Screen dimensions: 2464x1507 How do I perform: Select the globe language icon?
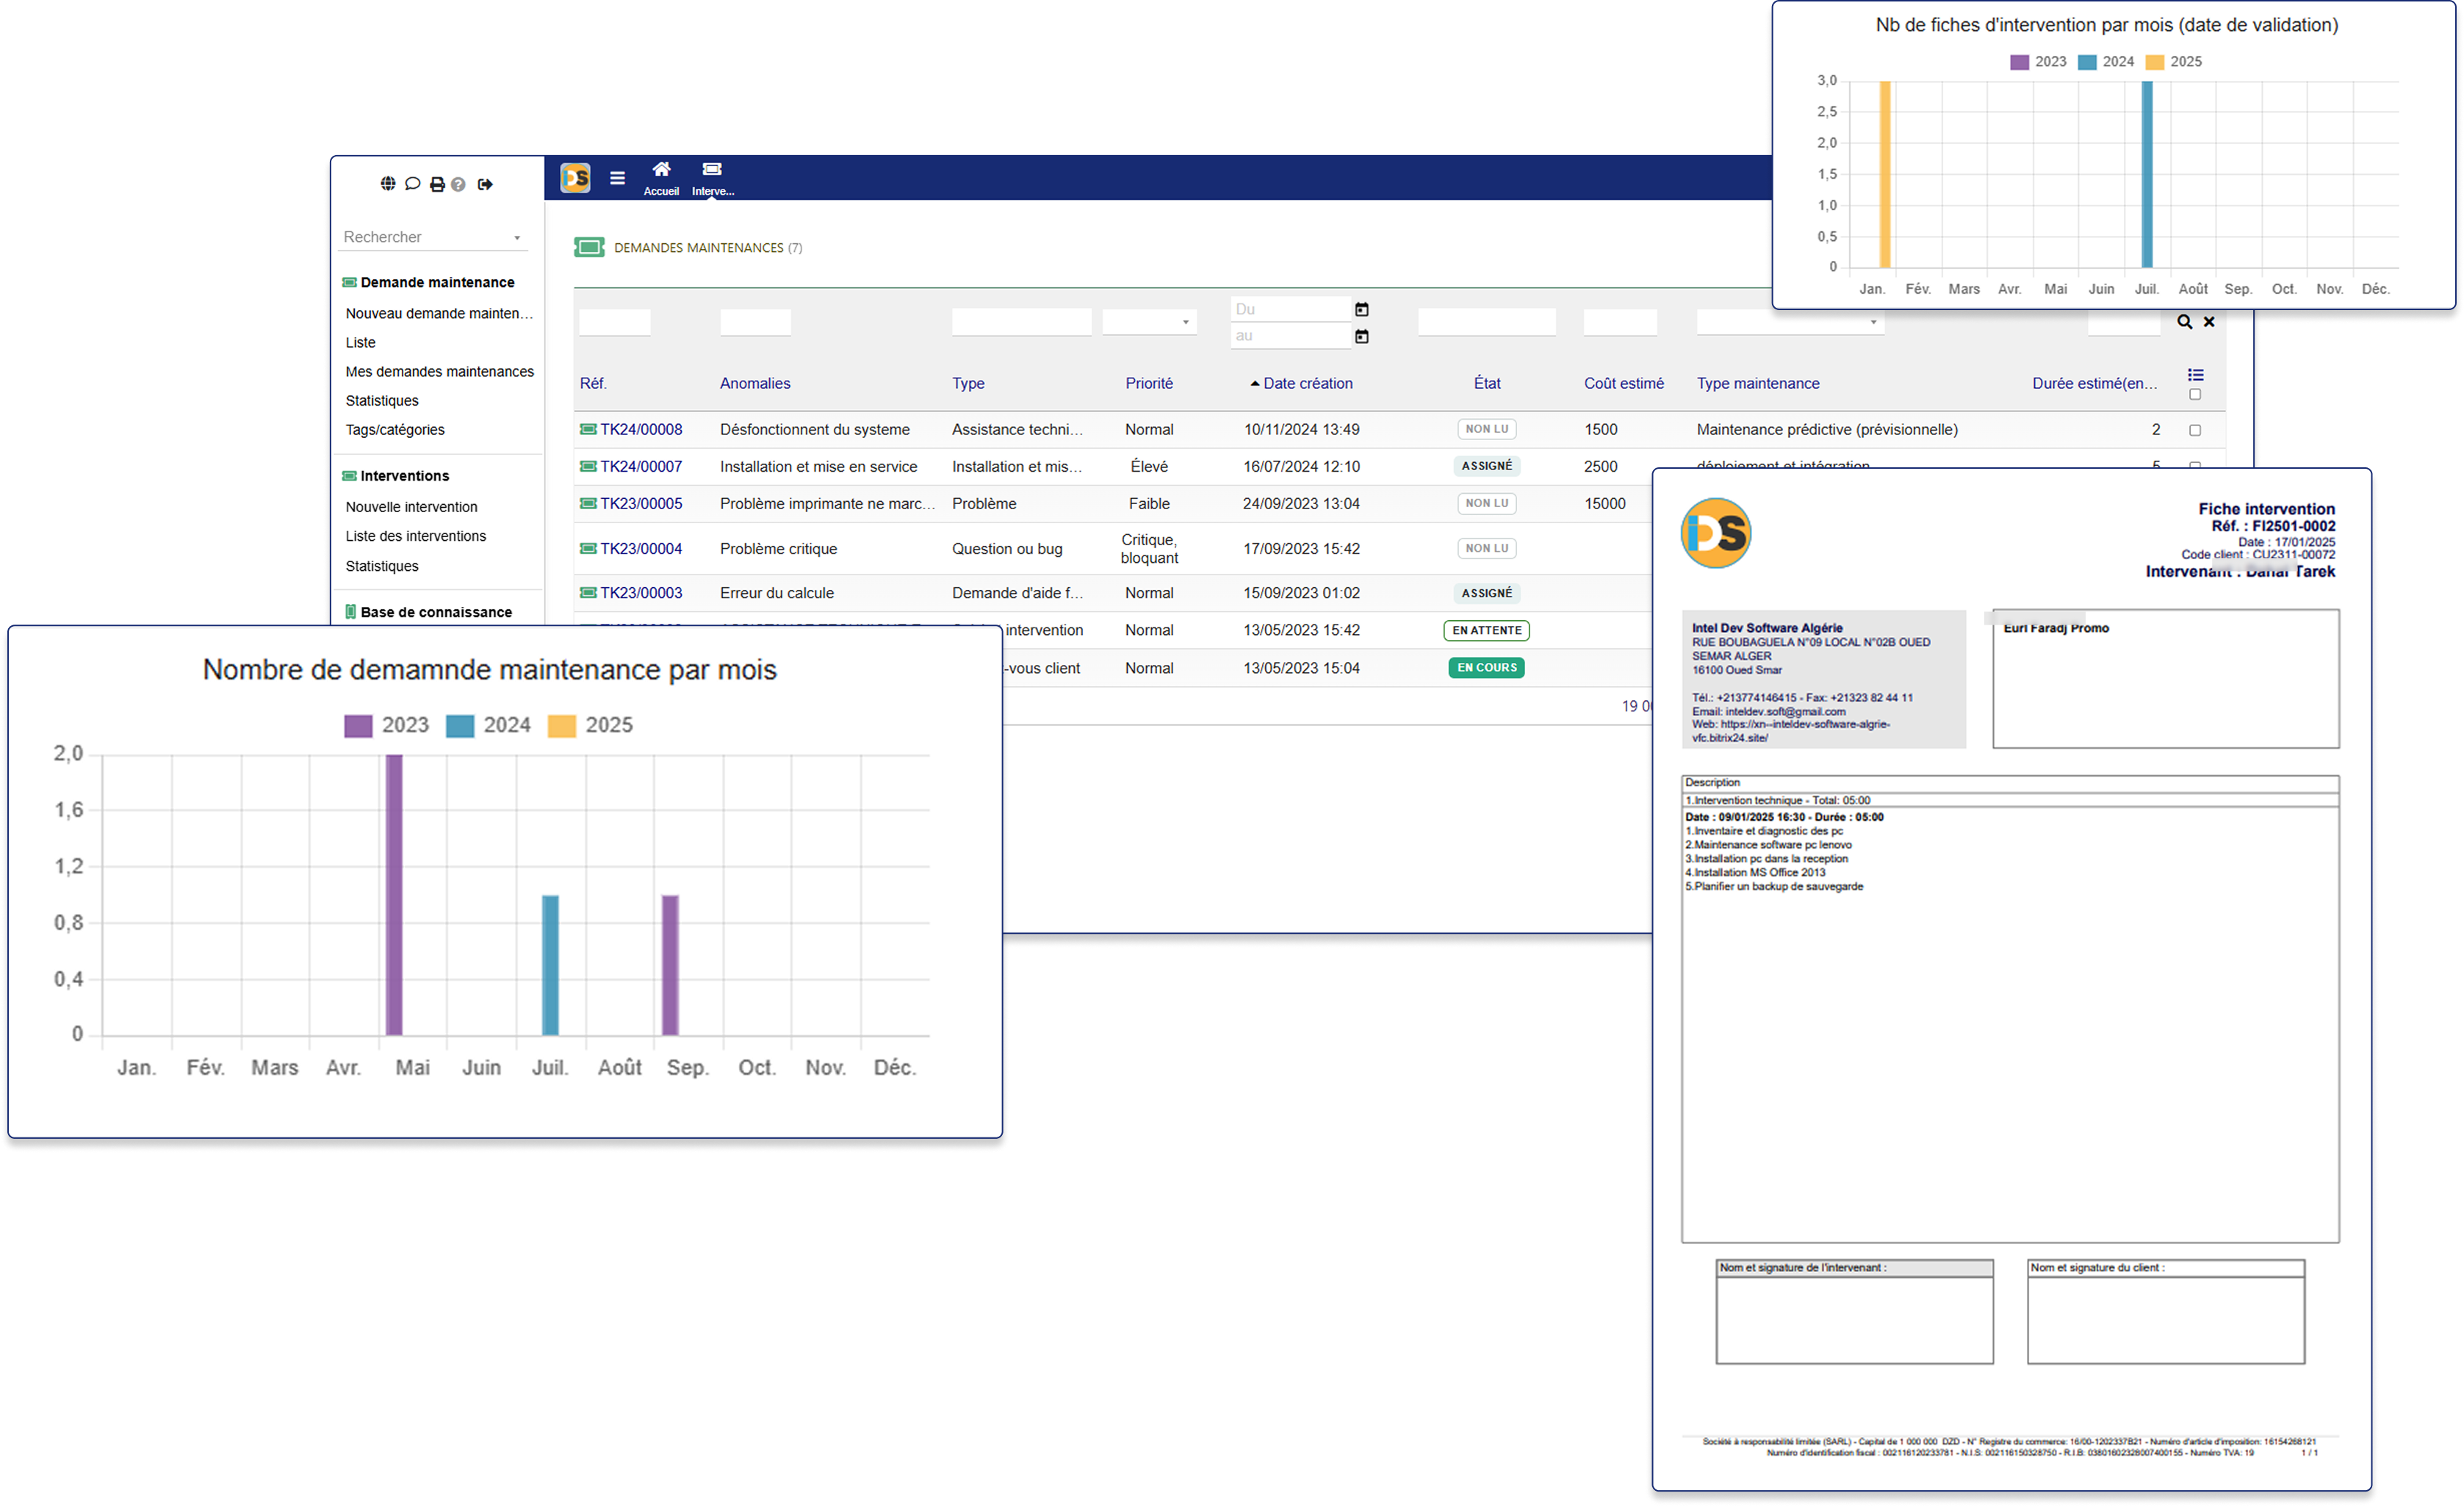click(x=387, y=183)
